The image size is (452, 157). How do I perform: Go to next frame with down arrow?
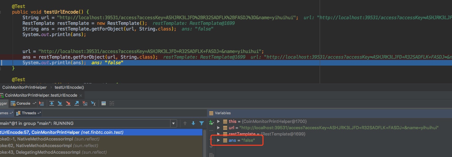click(193, 123)
